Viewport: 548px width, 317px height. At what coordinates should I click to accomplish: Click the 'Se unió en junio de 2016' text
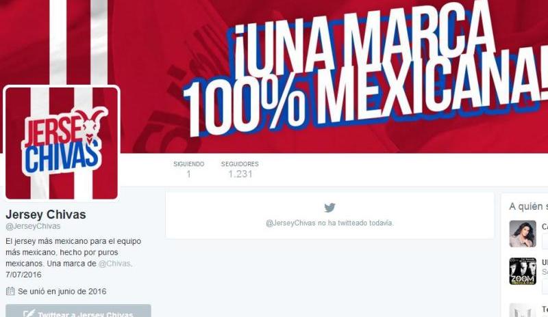62,291
